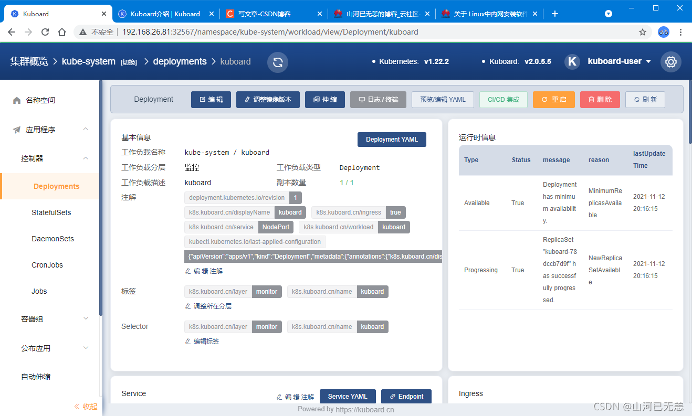The image size is (692, 416).
Task: Collapse the 应用程序 sidebar section
Action: pyautogui.click(x=86, y=129)
